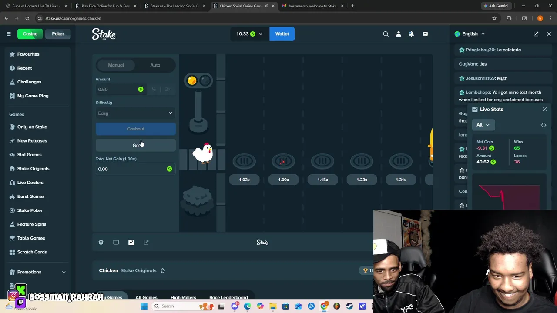This screenshot has height=313, width=557.
Task: Click the taskbar Search box
Action: (x=184, y=306)
